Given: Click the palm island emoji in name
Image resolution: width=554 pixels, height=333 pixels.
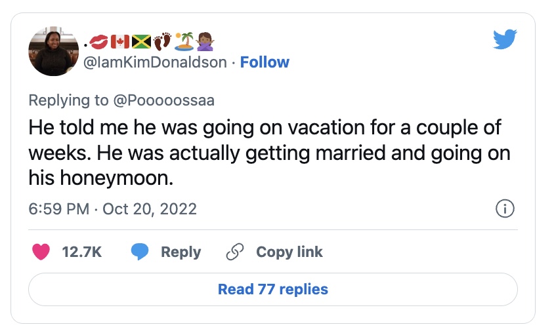Looking at the screenshot, I should point(182,43).
